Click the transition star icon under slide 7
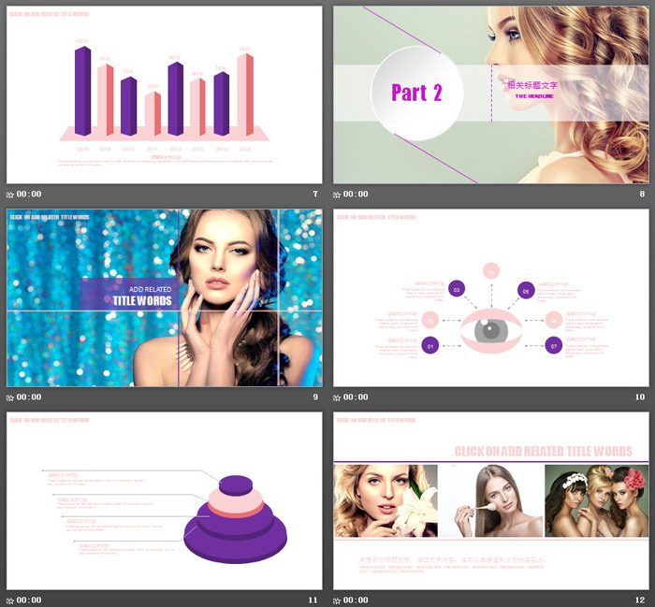Screen dimensions: 655x607 10,195
